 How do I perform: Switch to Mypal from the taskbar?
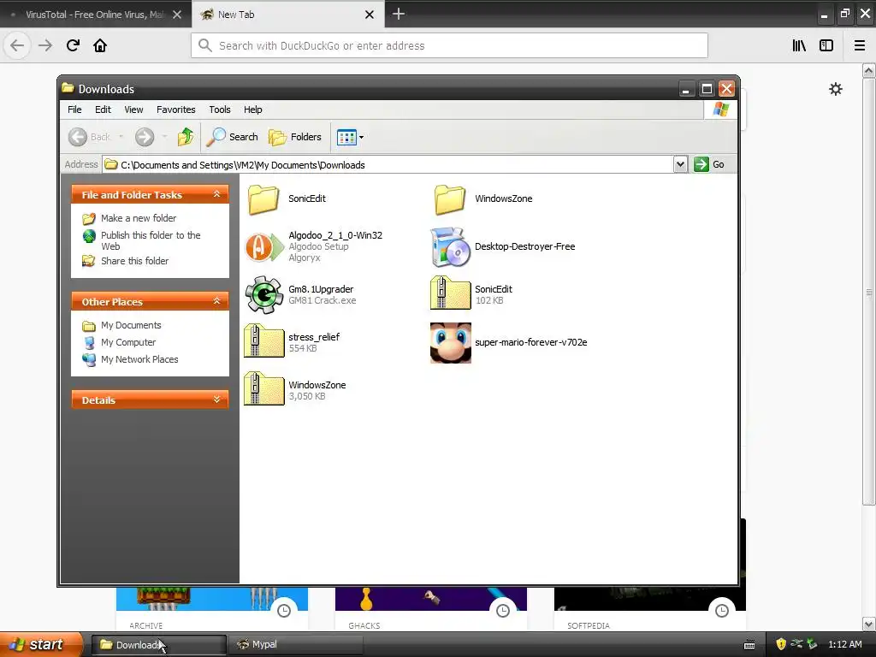296,644
